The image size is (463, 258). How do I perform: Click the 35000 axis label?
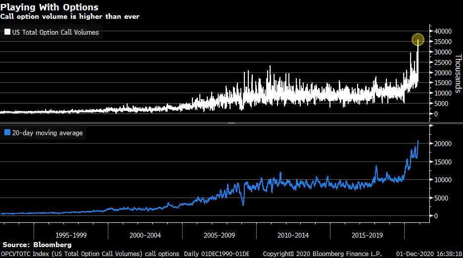click(x=443, y=42)
